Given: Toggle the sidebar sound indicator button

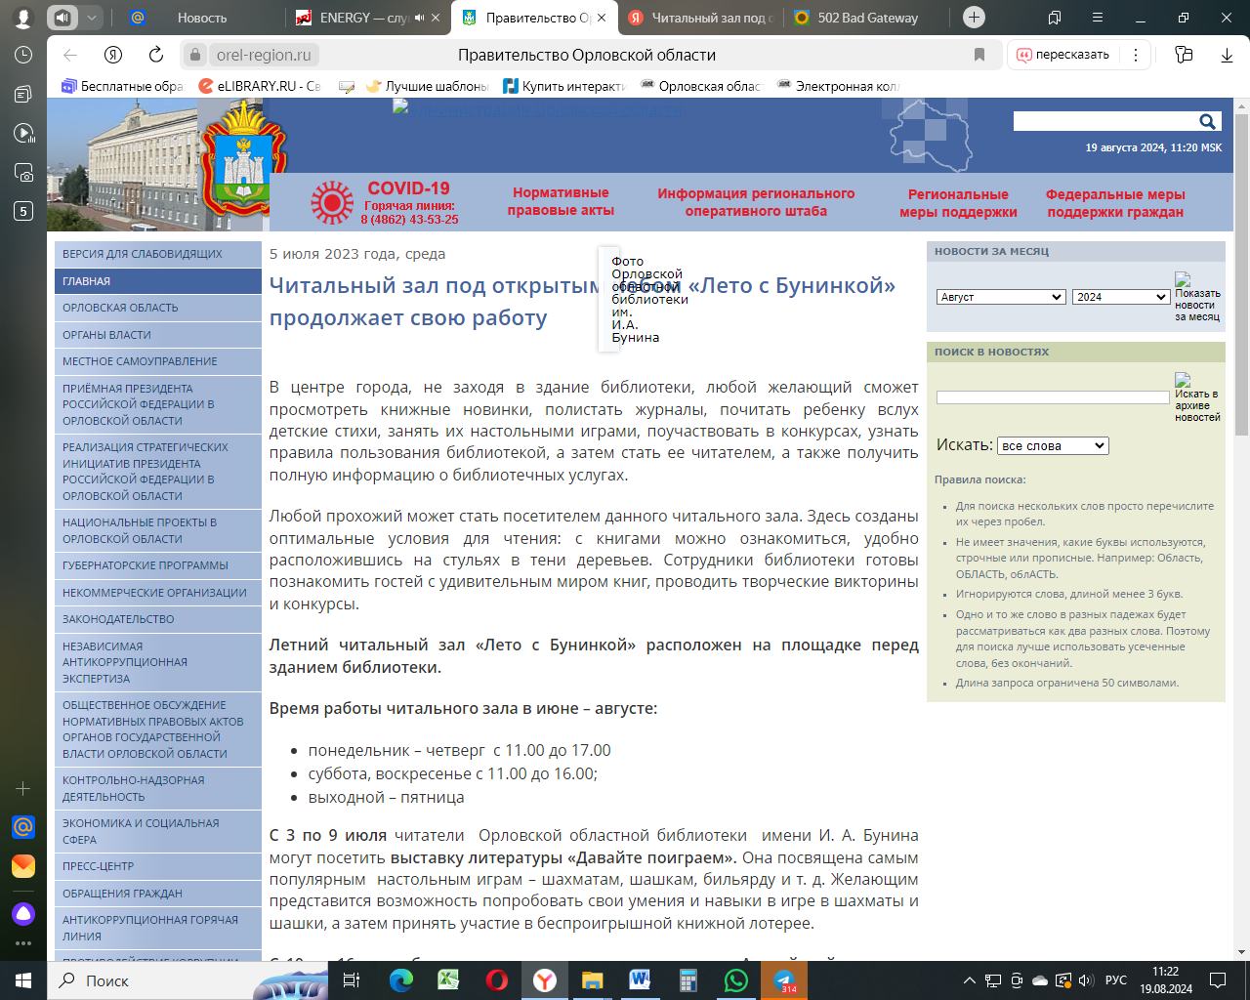Looking at the screenshot, I should click(x=62, y=18).
